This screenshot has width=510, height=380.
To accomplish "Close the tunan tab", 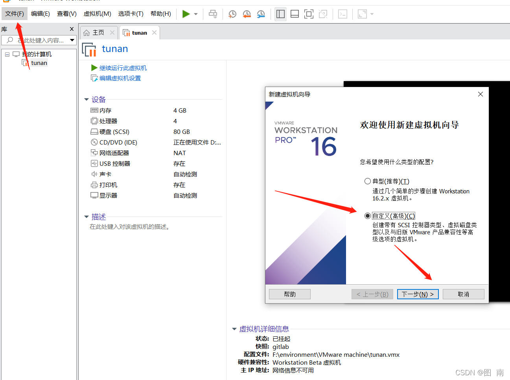I will coord(155,33).
